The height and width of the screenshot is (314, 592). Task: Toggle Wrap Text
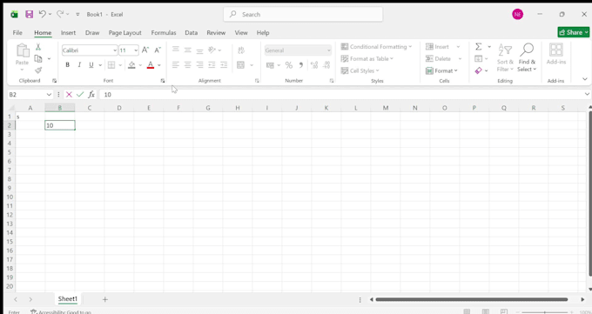click(x=241, y=50)
